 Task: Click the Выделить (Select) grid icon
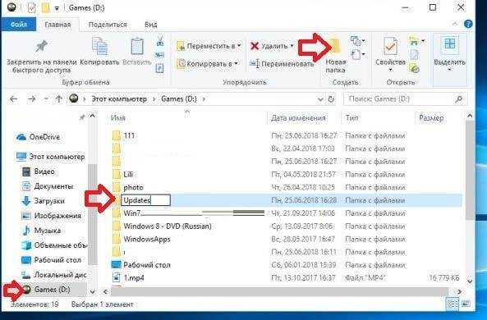[x=450, y=43]
